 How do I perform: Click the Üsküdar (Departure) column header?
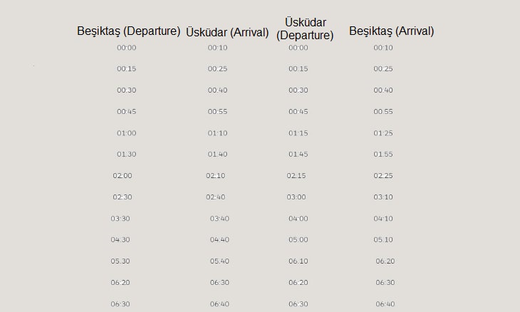pos(305,28)
